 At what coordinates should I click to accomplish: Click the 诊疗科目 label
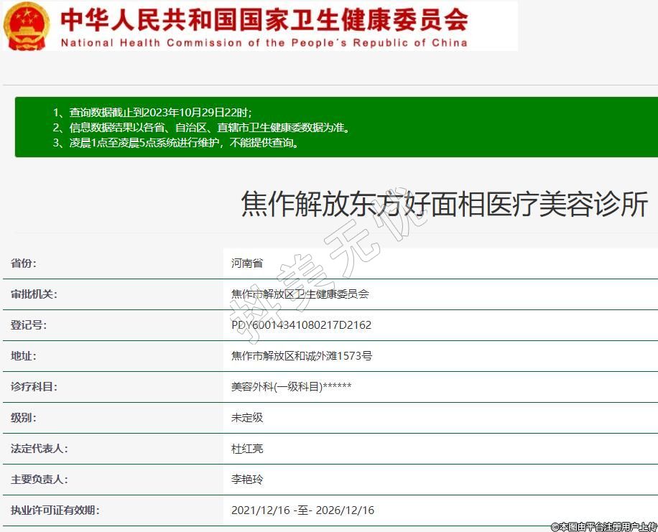34,387
